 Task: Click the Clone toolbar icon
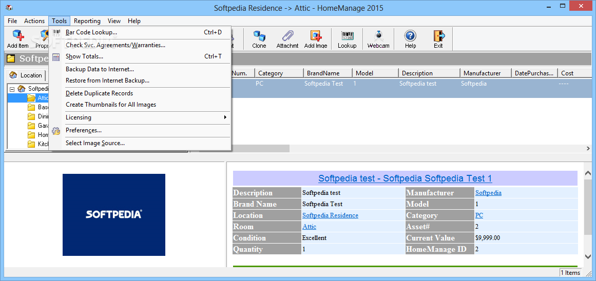259,36
